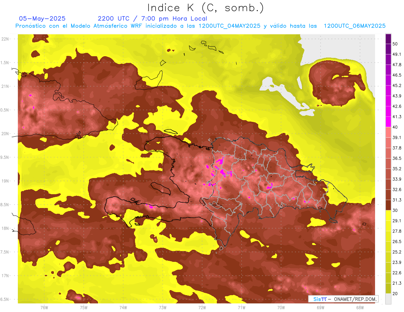Click the '35.2' legend value

(397, 169)
